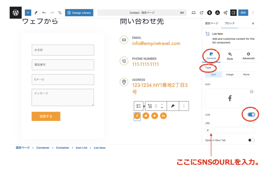Open the block inserter plus button

tap(28, 13)
